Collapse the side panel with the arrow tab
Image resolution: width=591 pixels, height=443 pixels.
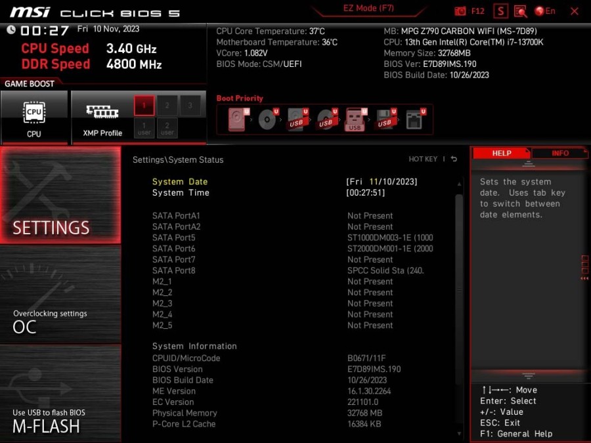[584, 268]
